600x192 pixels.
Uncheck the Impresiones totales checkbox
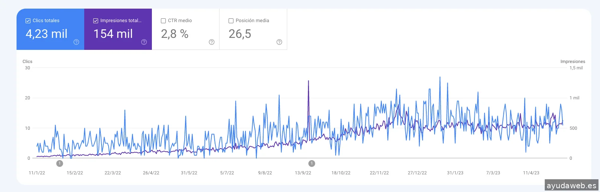pos(95,21)
